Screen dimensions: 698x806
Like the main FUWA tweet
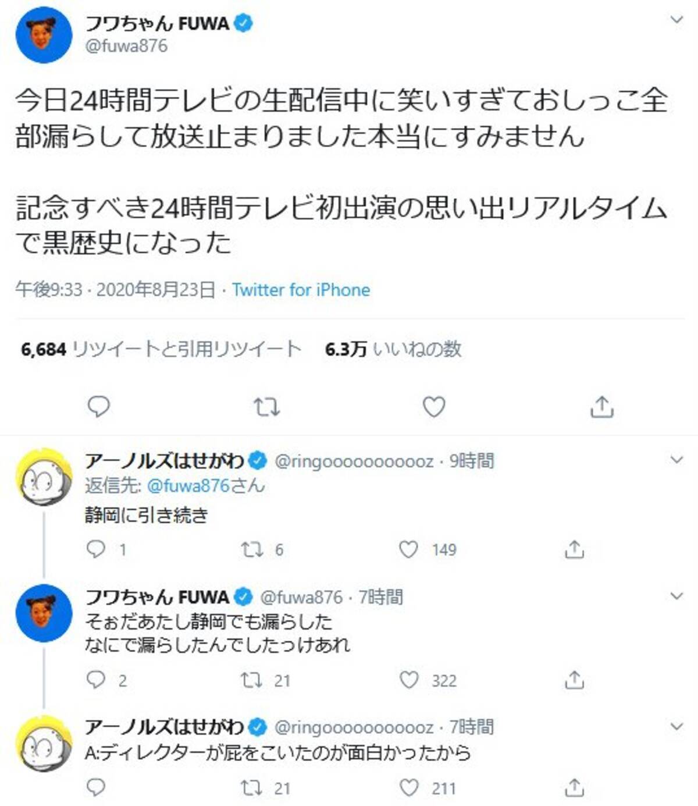tap(433, 406)
